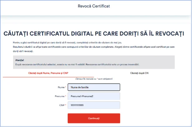The image size is (192, 127).
Task: Click the CNP field label
Action: tap(61, 106)
